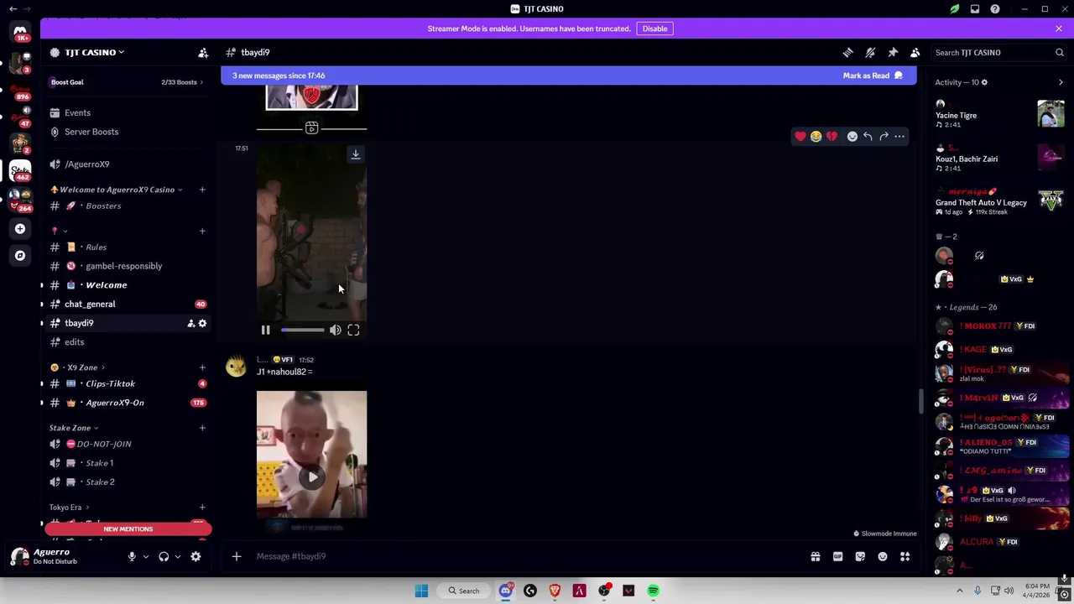Collapse the X9 Zone category
Viewport: 1074px width, 604px height.
(77, 367)
